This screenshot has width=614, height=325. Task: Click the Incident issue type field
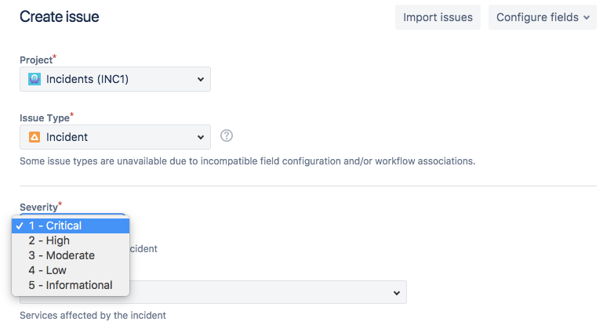coord(115,137)
